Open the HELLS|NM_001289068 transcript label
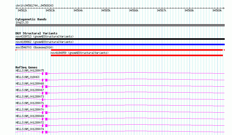This screenshot has height=135, width=232. [x=30, y=83]
